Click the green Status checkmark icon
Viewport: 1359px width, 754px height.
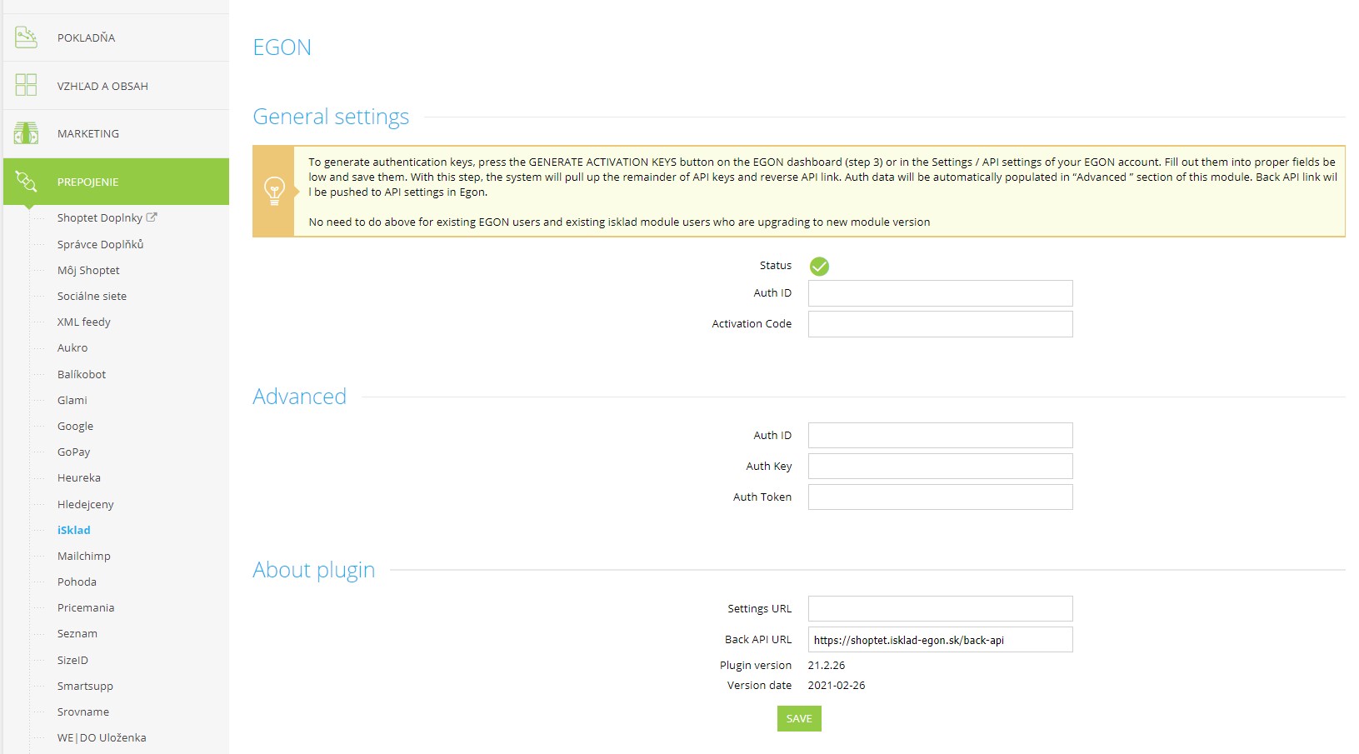[819, 266]
